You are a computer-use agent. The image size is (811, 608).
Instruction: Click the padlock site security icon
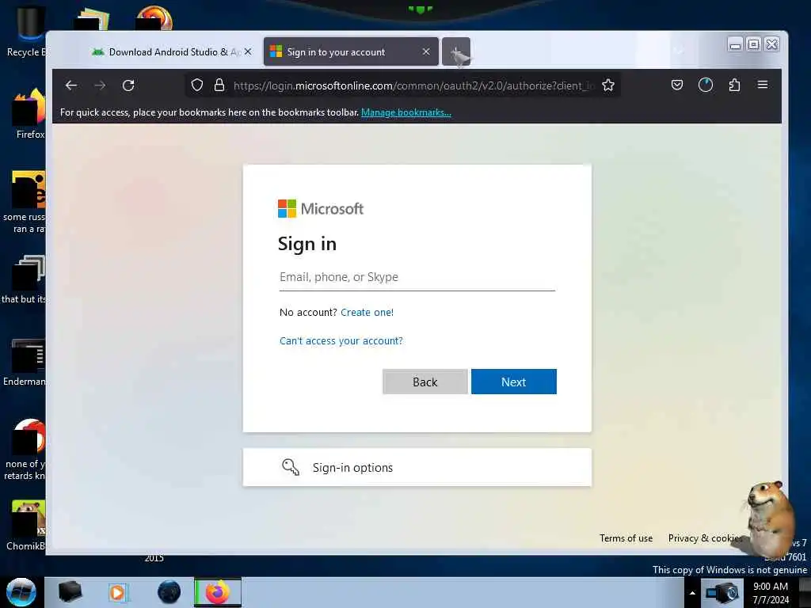(219, 85)
